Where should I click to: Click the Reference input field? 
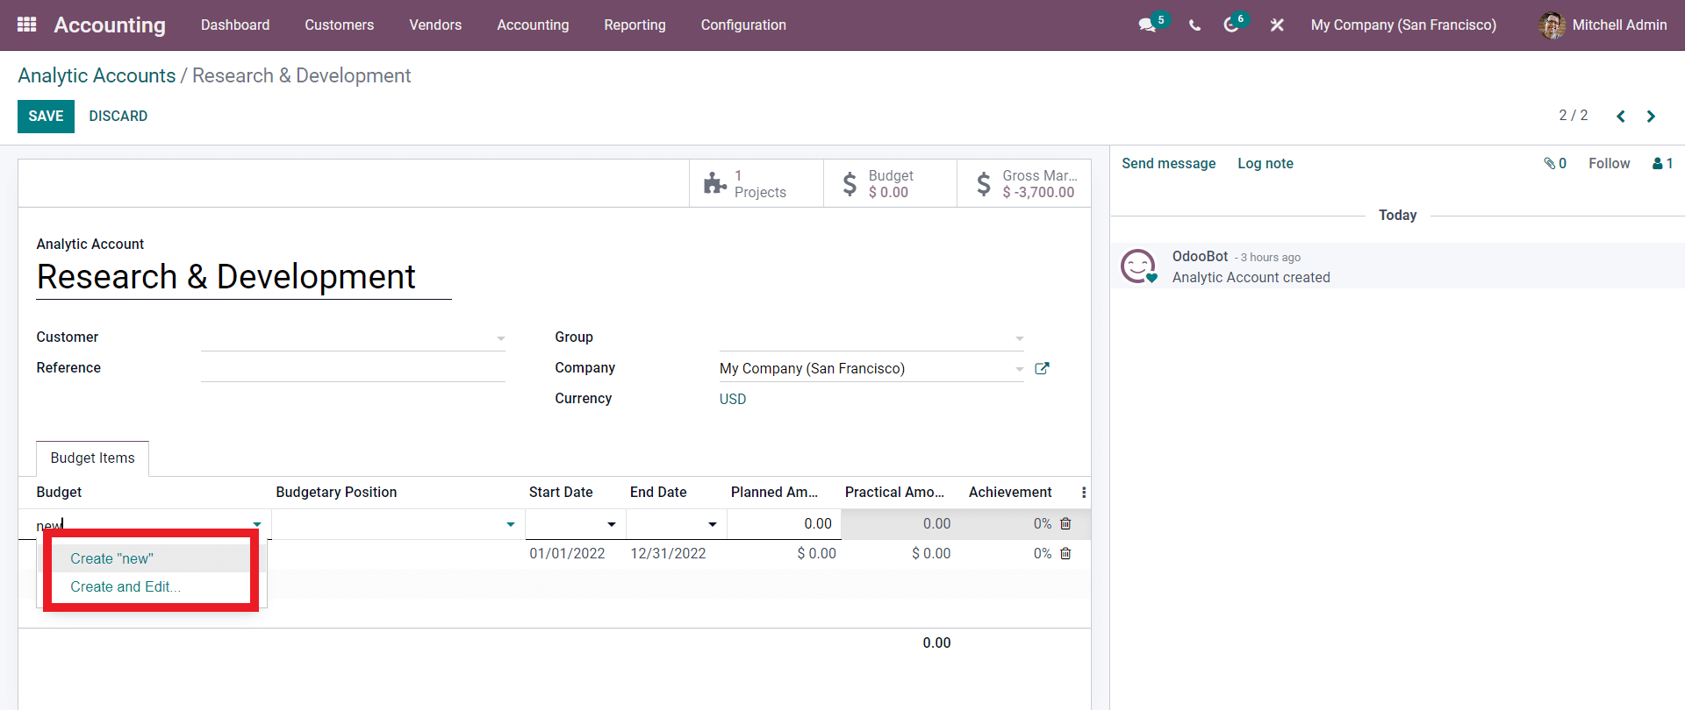point(353,368)
